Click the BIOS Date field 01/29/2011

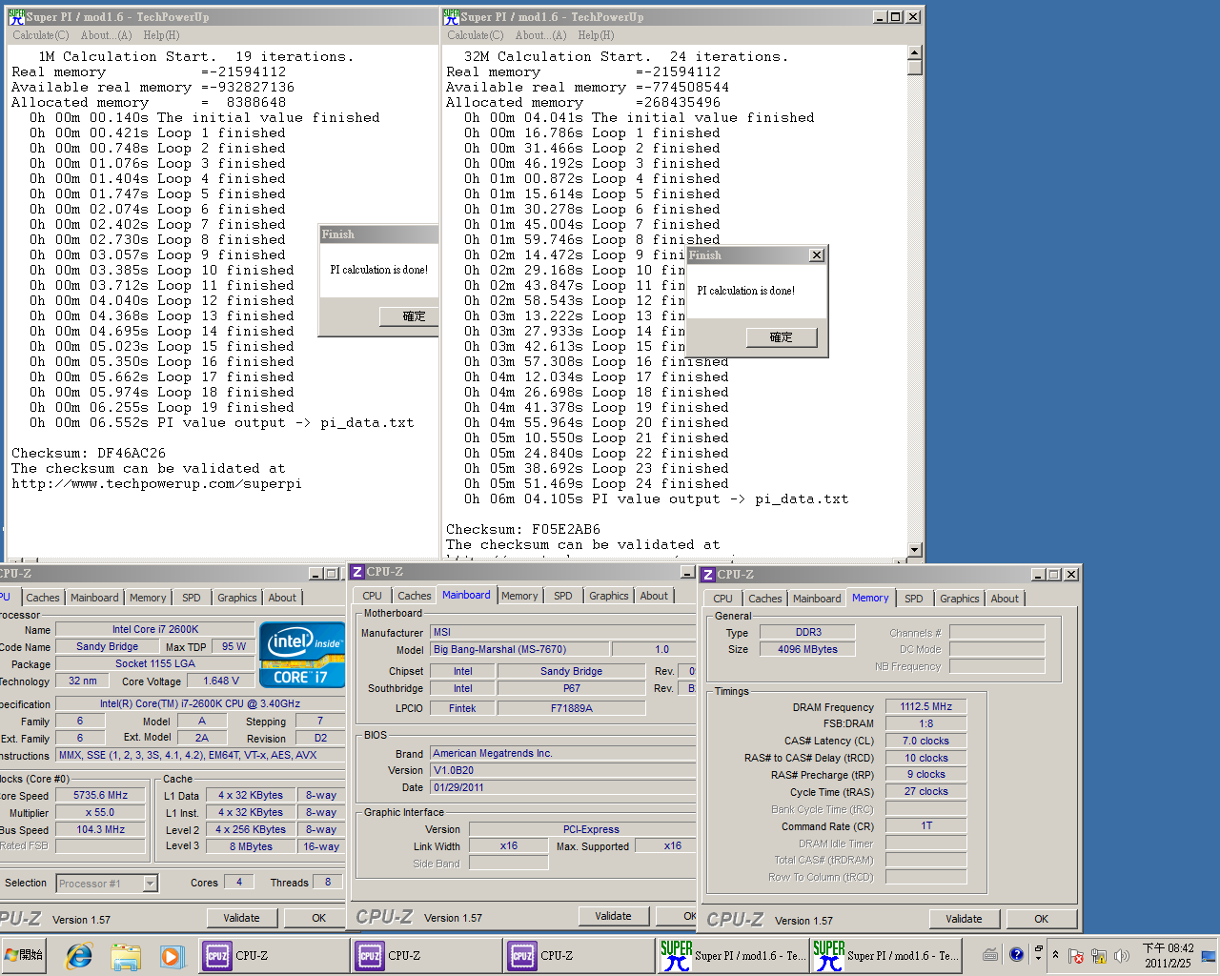(x=562, y=787)
